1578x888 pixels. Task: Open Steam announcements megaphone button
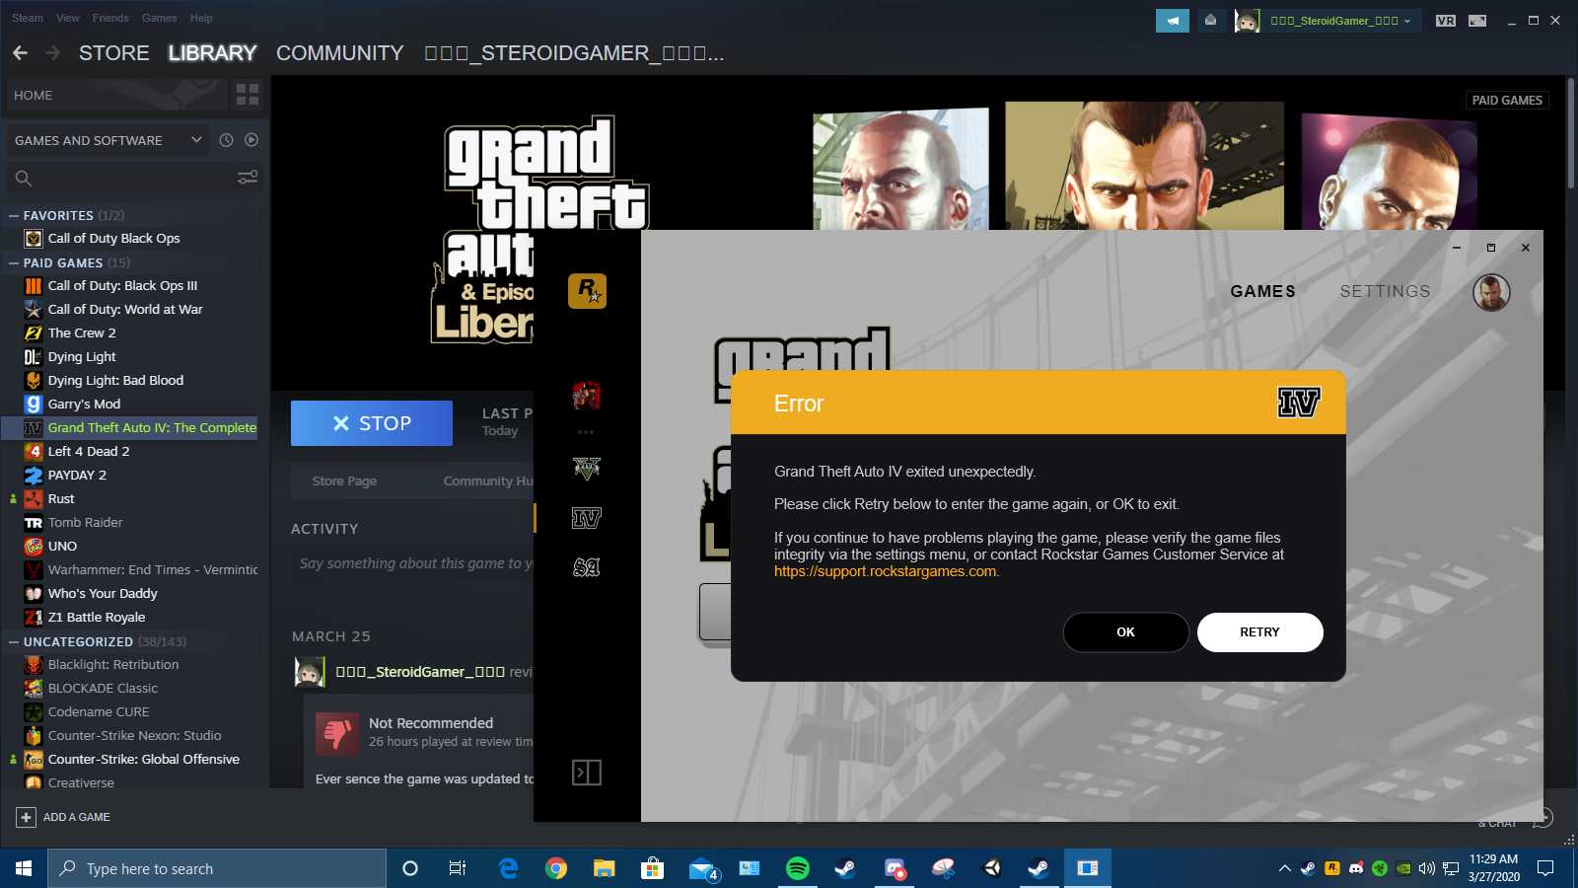point(1173,20)
